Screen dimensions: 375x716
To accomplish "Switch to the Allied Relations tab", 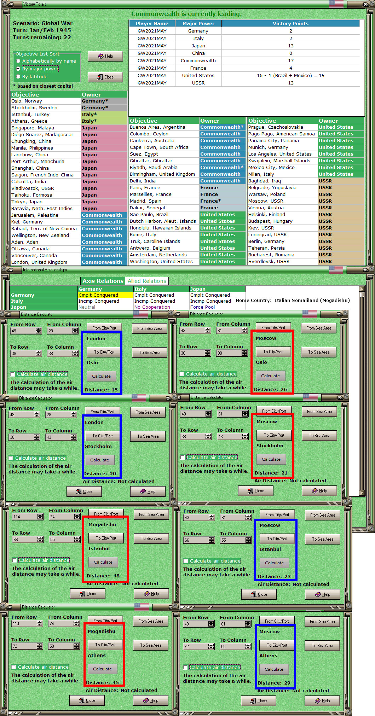I will click(x=147, y=281).
